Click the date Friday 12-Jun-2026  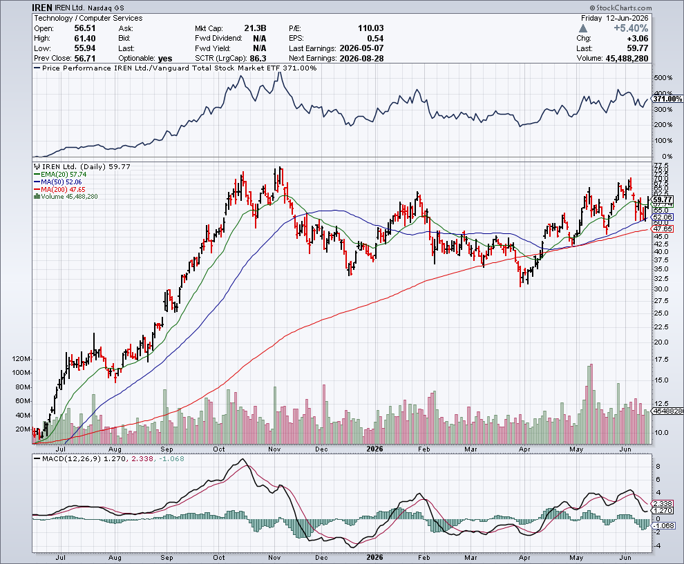[x=615, y=18]
